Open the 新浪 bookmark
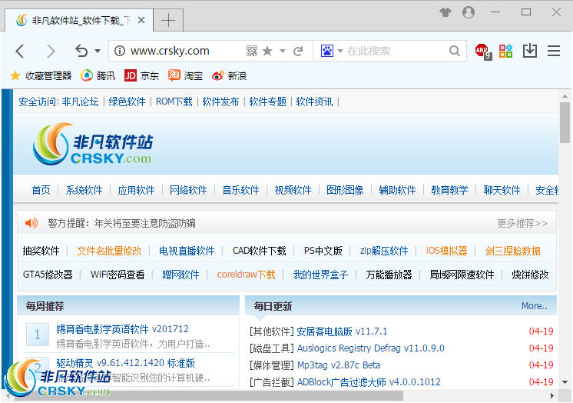Screen dimensions: 573x403 (229, 76)
